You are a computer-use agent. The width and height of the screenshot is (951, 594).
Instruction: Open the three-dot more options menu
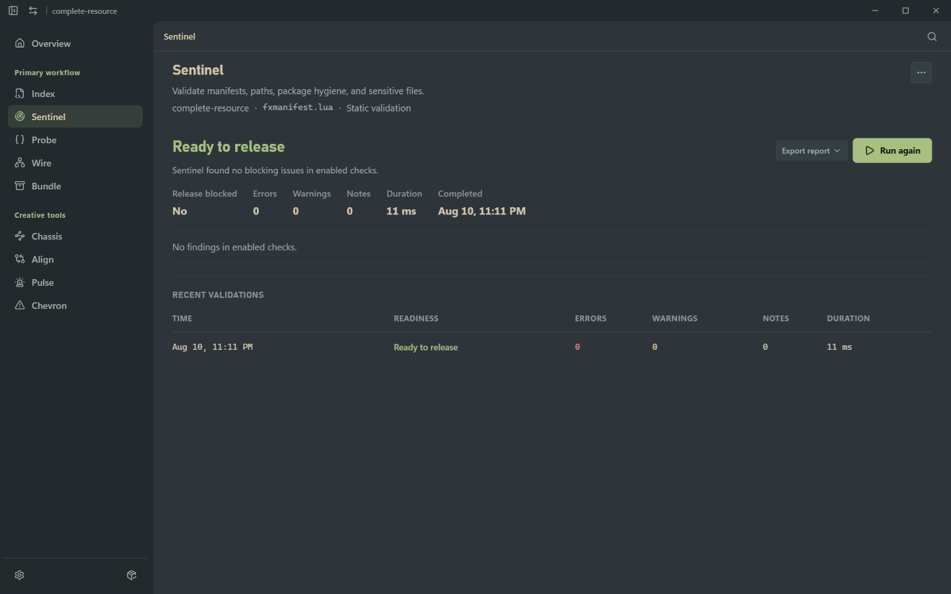coord(921,73)
